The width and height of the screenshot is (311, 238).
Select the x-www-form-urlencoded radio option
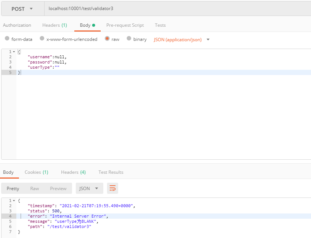[x=42, y=39]
